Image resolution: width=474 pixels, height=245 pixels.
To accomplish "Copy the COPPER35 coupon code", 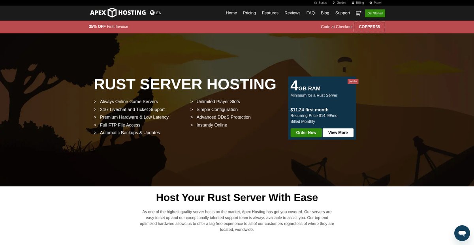I will click(369, 27).
